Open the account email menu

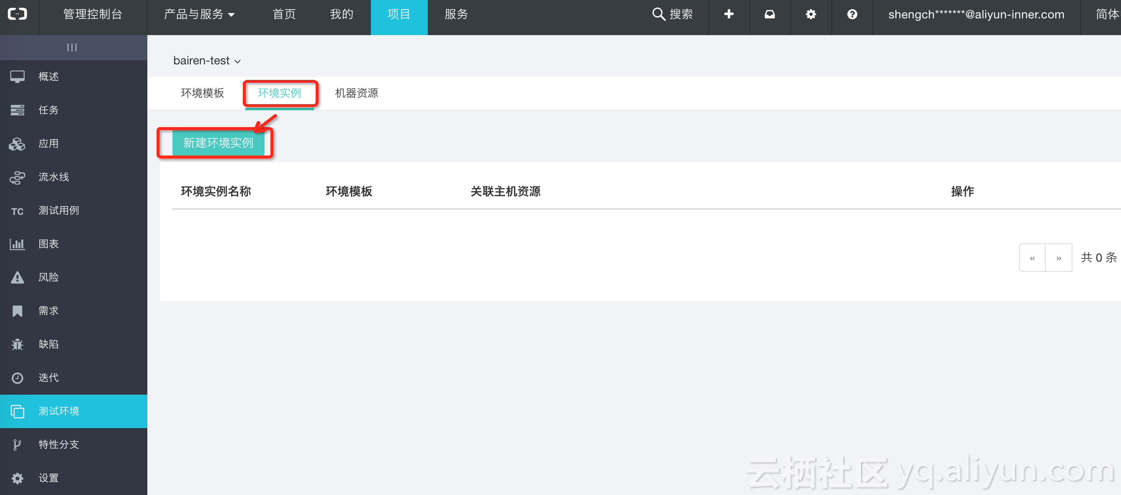click(976, 14)
